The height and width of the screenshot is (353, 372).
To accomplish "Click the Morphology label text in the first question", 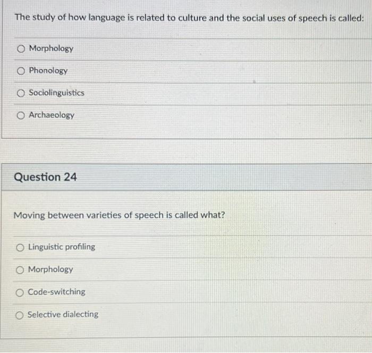I will (x=51, y=48).
